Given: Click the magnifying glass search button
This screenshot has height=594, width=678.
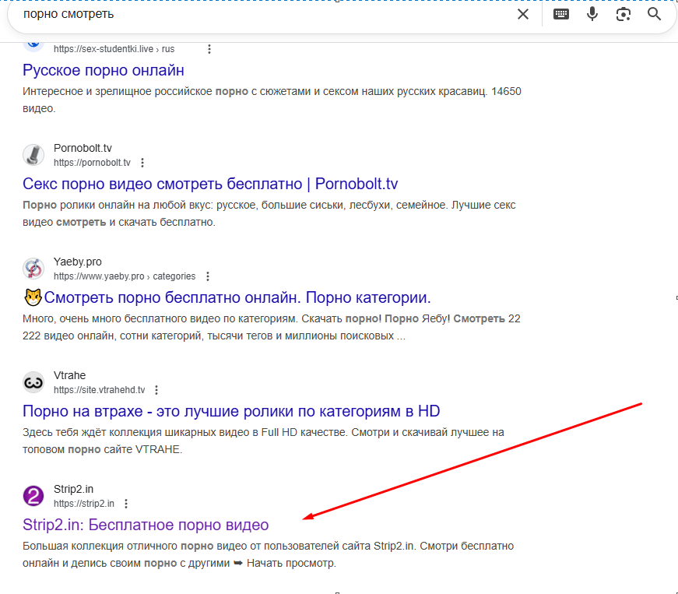Looking at the screenshot, I should tap(654, 15).
